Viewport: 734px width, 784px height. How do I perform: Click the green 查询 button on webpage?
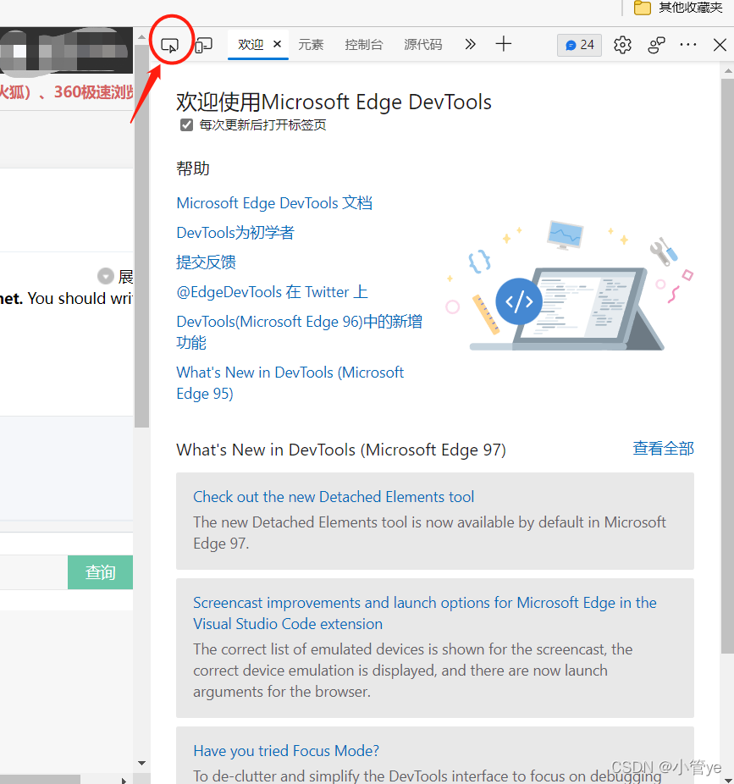click(x=100, y=572)
